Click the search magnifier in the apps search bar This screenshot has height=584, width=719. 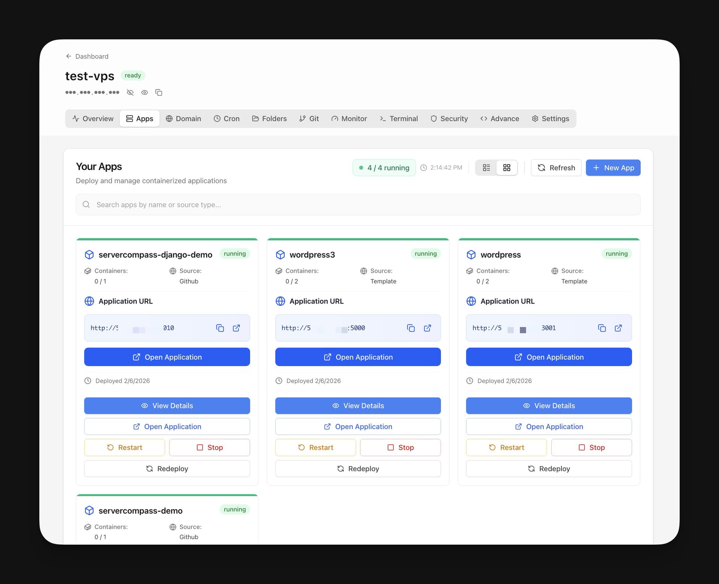(86, 205)
